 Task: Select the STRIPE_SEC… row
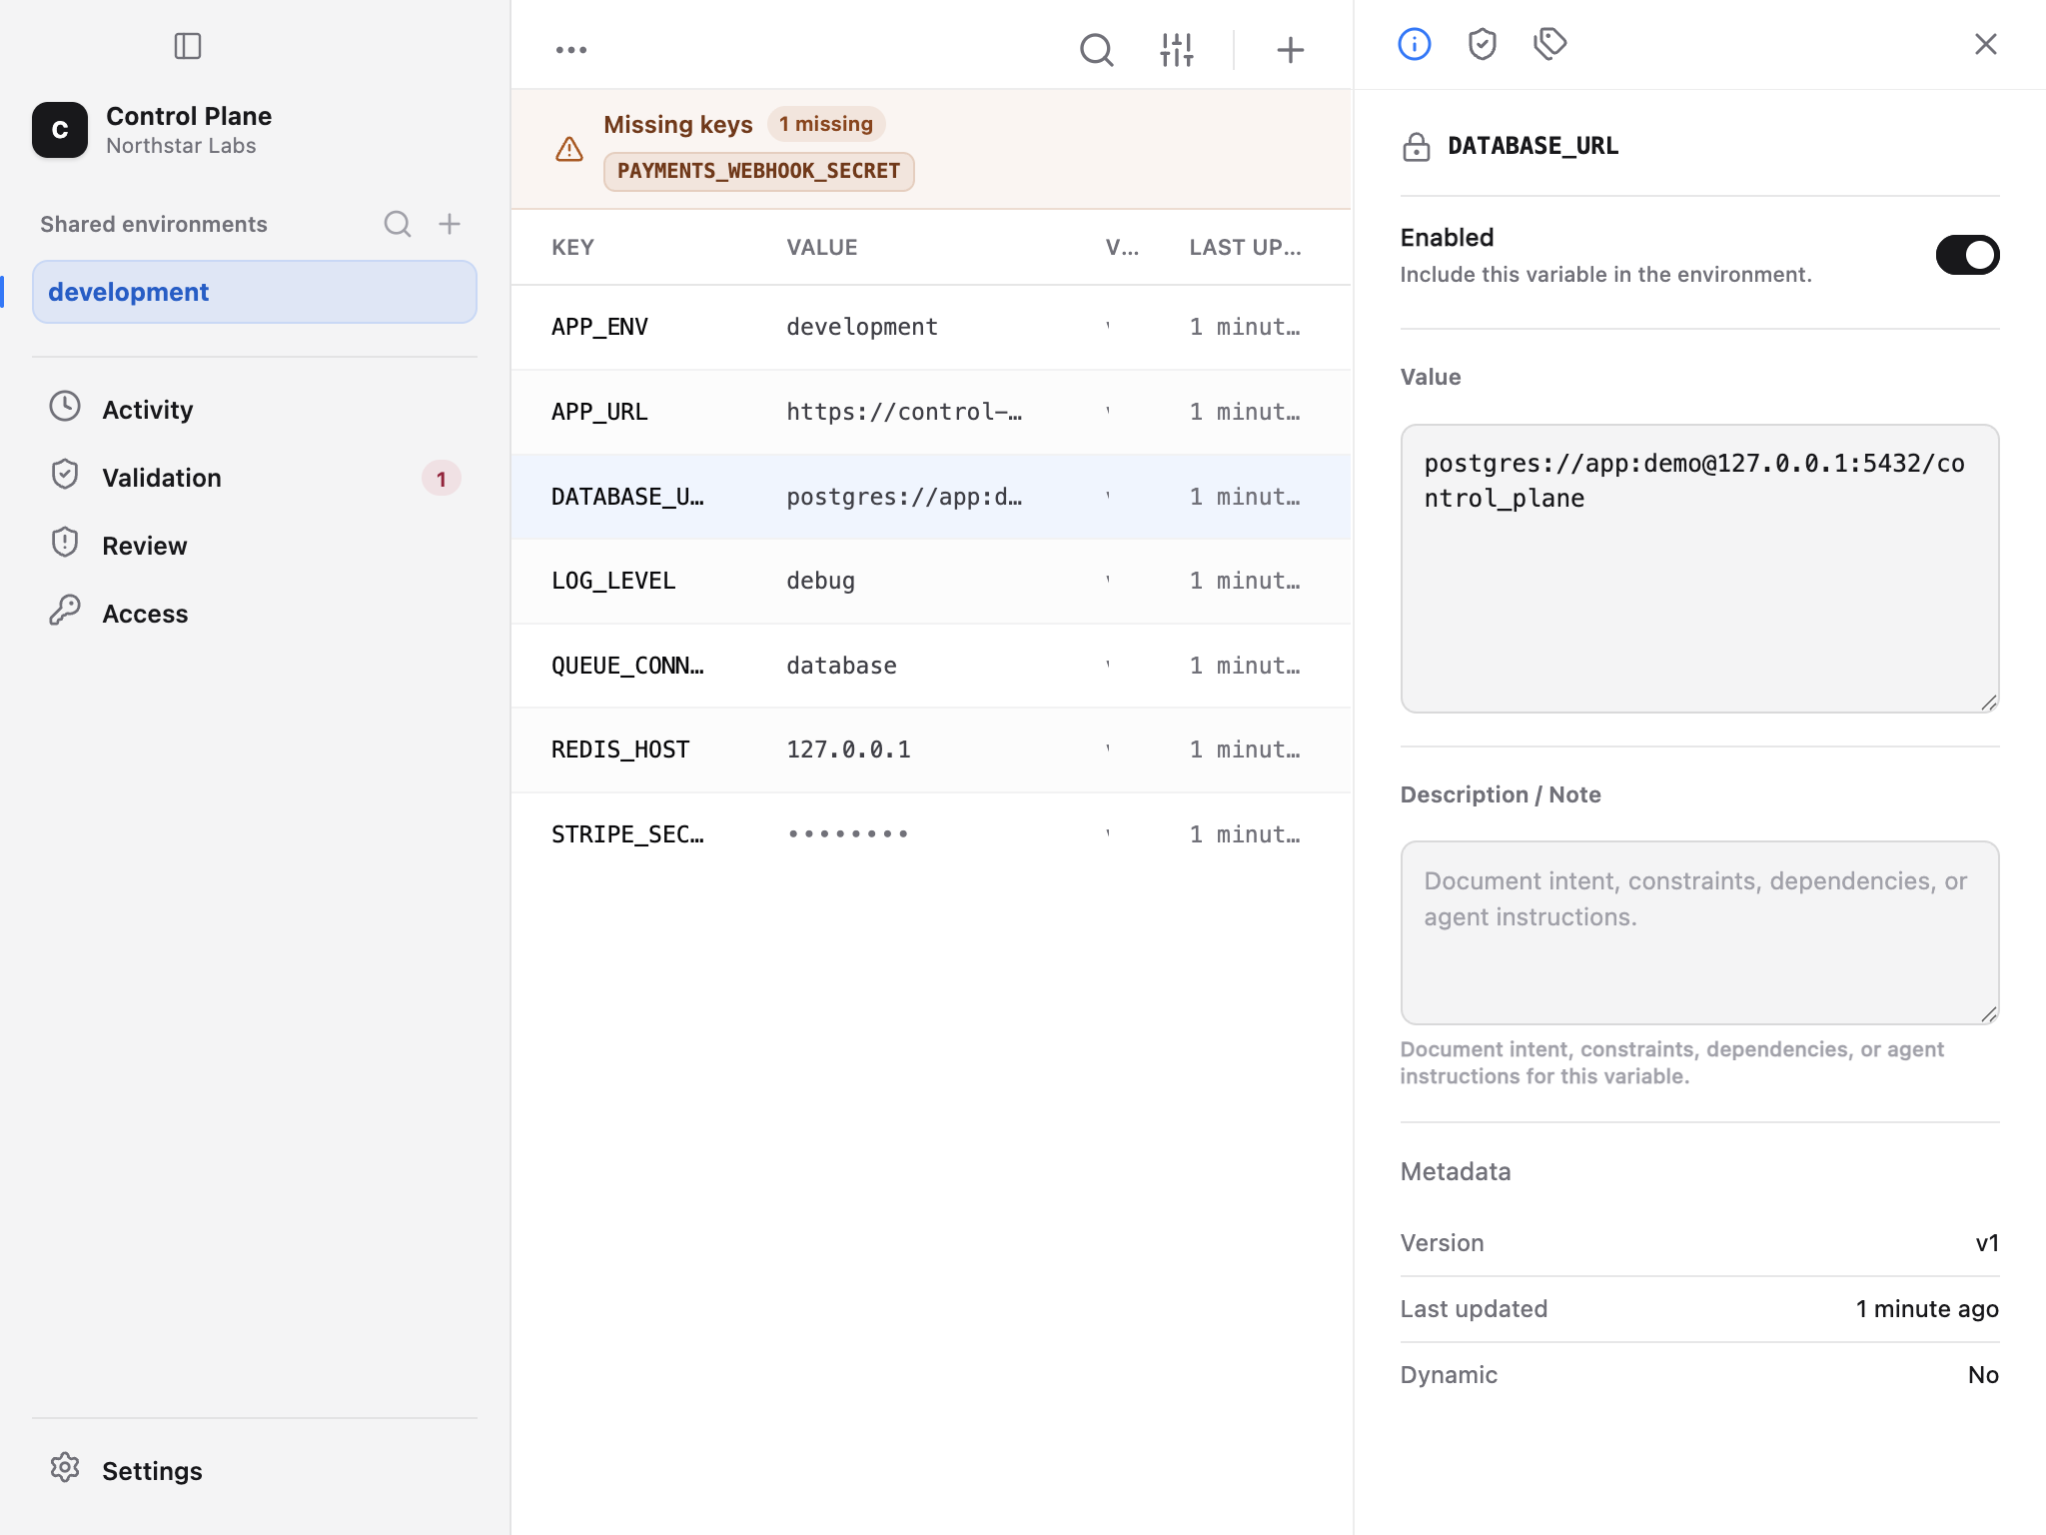(931, 834)
